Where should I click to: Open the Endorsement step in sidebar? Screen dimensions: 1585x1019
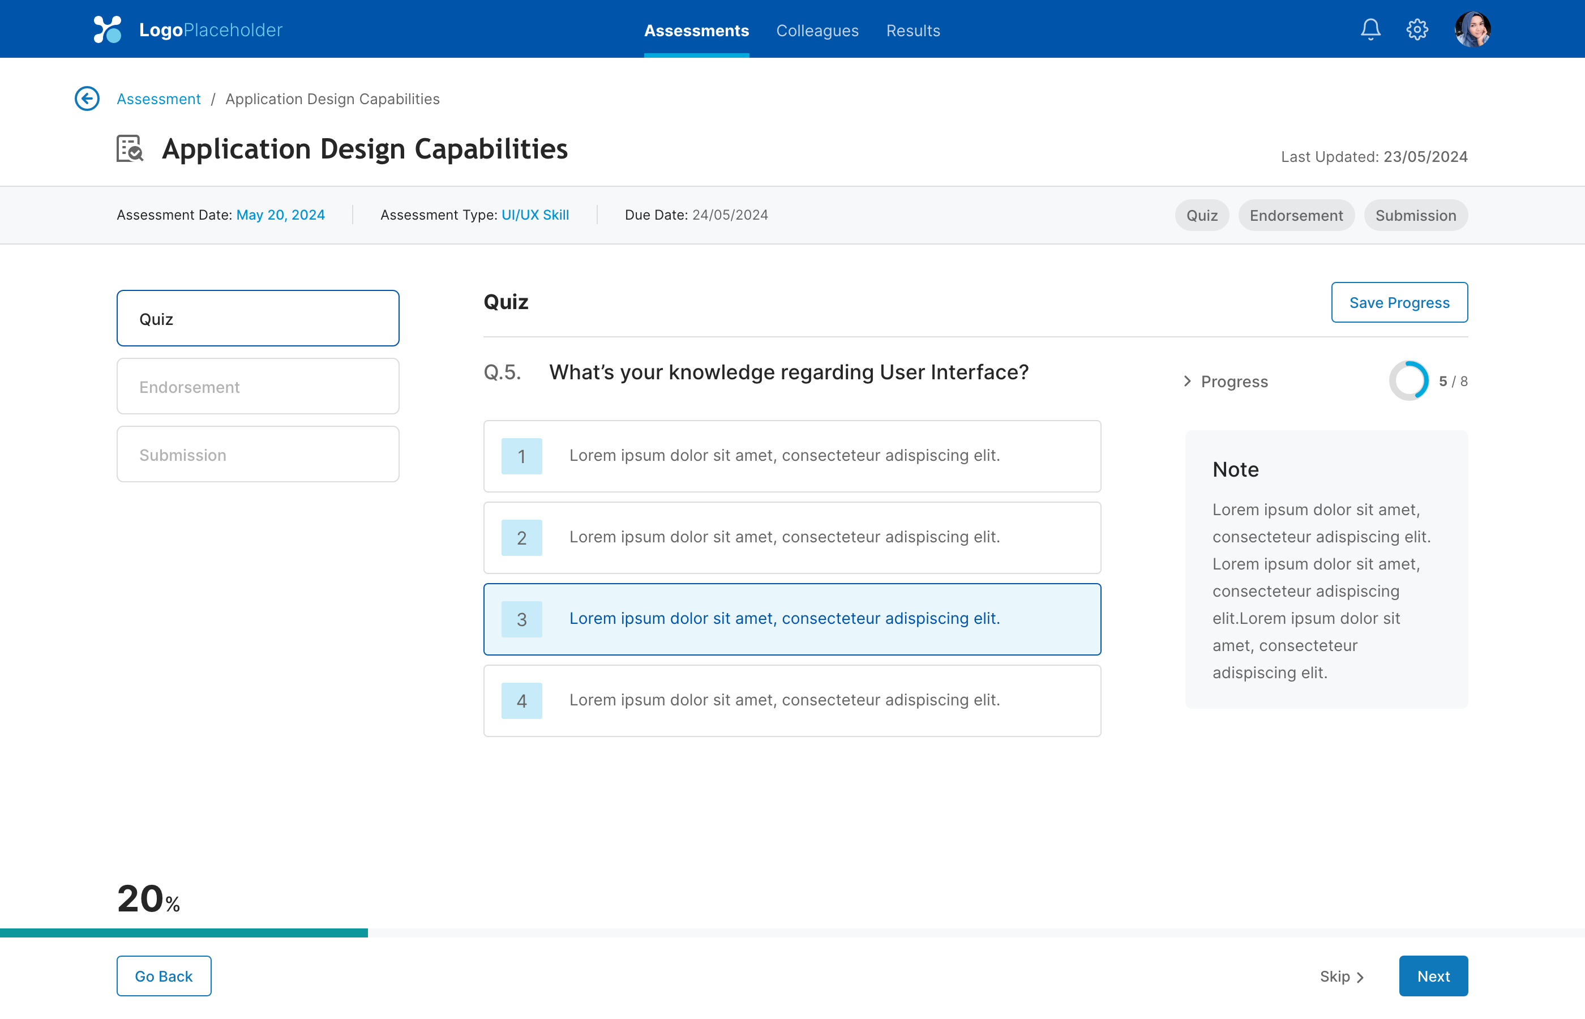[x=258, y=387]
